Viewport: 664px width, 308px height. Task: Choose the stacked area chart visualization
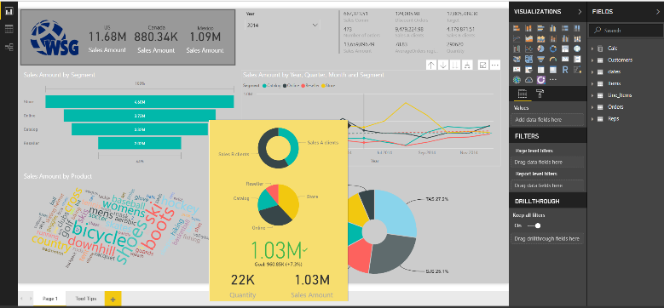pos(540,38)
